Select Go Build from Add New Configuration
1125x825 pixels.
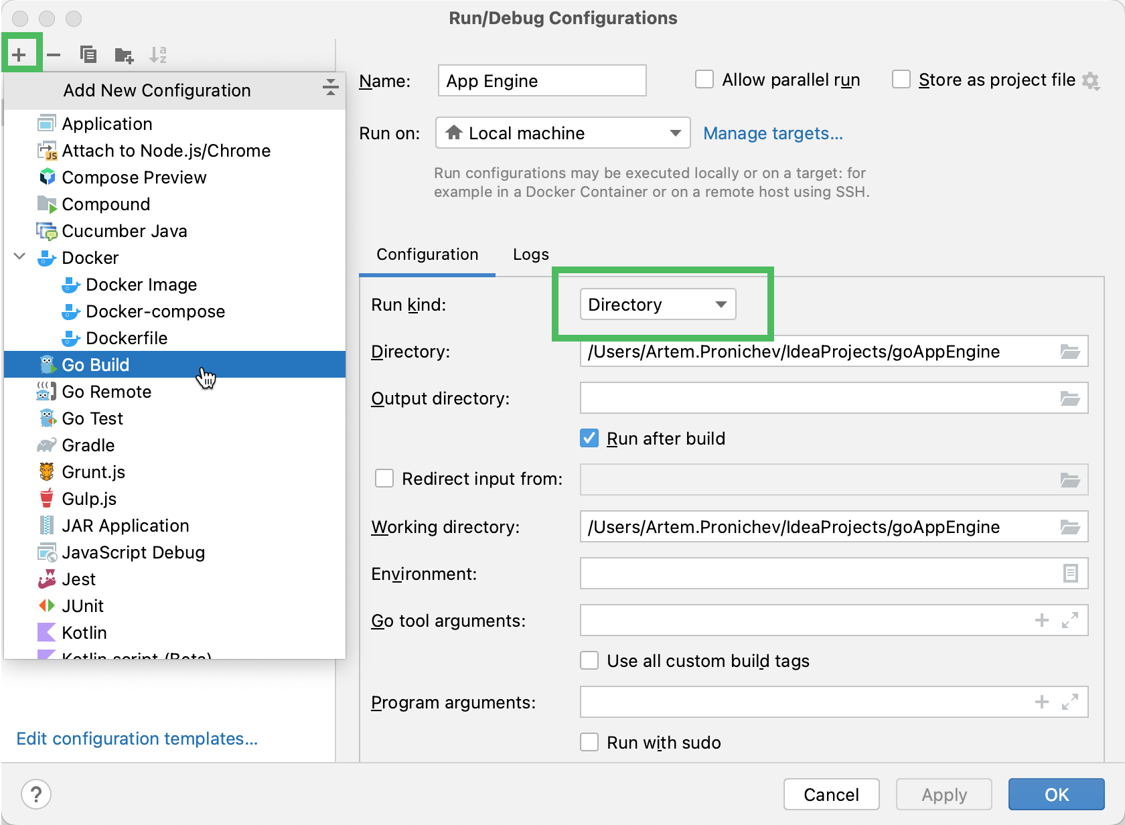(x=95, y=364)
